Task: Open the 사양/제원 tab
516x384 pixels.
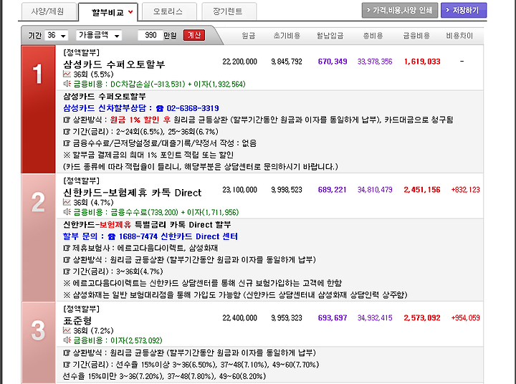Action: tap(49, 11)
